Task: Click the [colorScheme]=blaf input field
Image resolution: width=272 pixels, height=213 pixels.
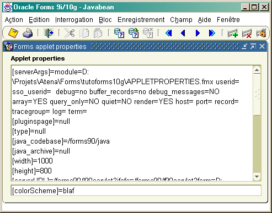Action: click(136, 190)
